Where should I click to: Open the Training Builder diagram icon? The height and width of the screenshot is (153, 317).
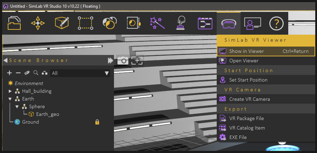[x=205, y=23]
